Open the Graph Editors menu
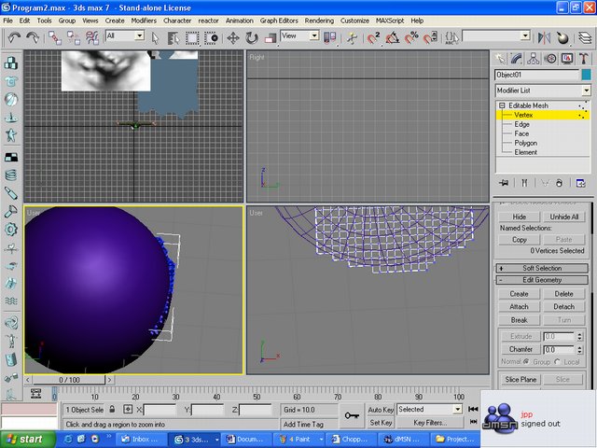This screenshot has height=448, width=597. pos(277,20)
